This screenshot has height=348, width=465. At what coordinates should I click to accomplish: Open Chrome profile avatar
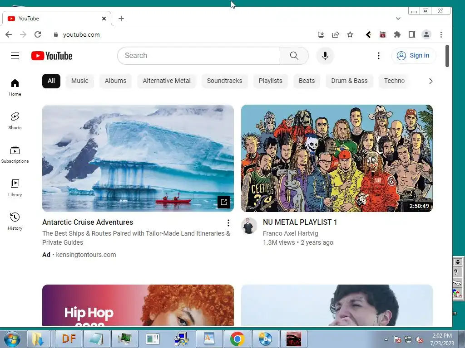pos(426,34)
